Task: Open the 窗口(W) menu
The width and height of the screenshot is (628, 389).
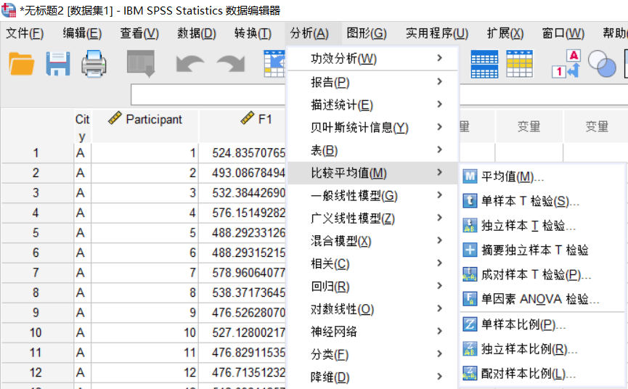Action: pyautogui.click(x=563, y=33)
